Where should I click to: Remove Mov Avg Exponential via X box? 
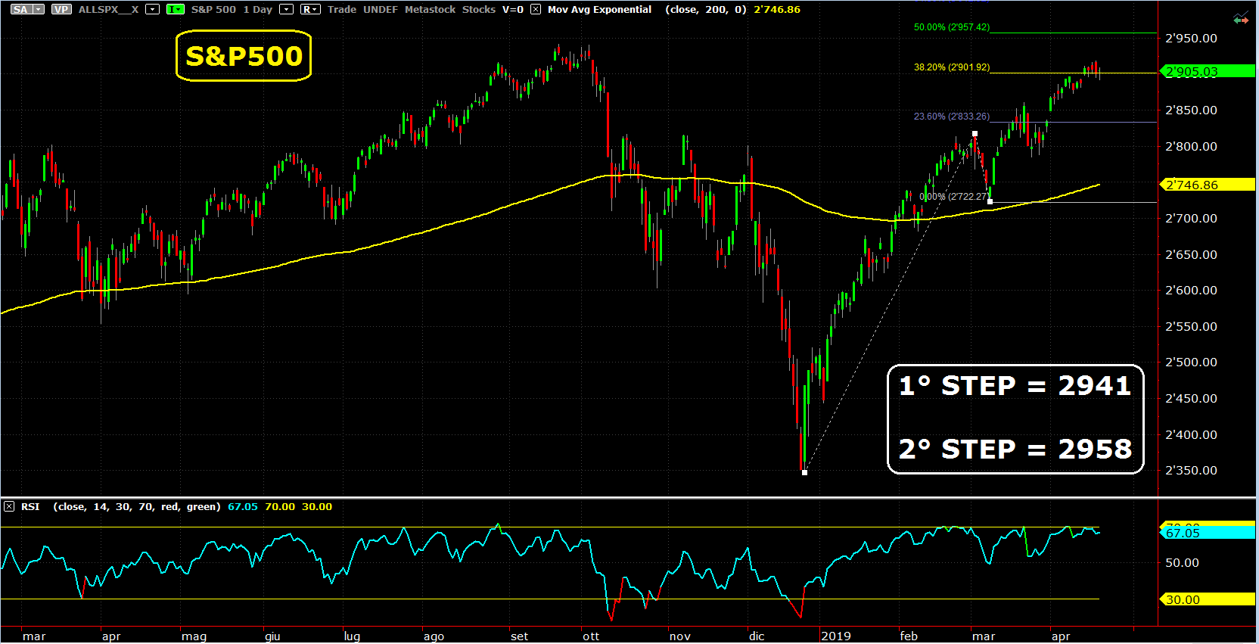pos(536,10)
